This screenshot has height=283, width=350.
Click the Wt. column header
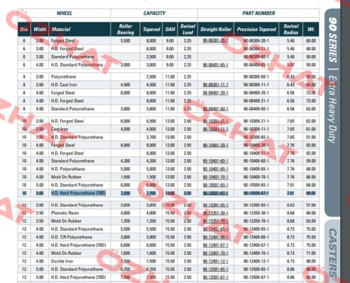311,29
